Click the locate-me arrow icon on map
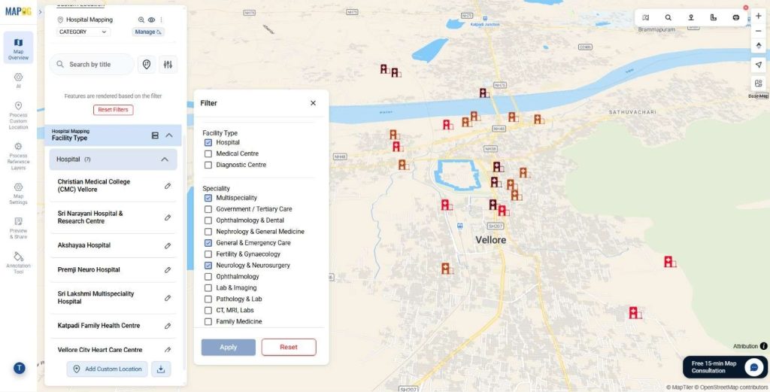The image size is (770, 392). click(758, 64)
